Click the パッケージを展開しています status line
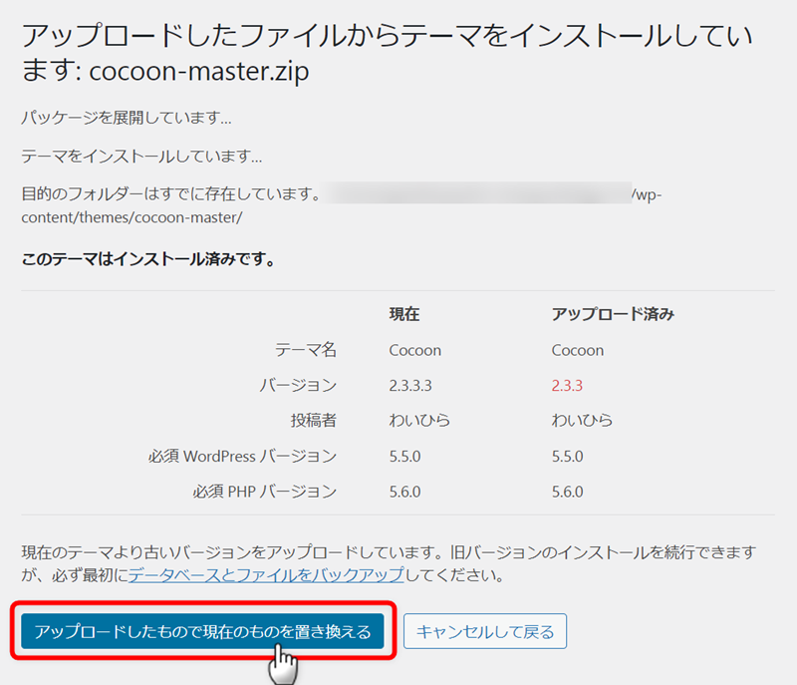The image size is (797, 685). (127, 118)
